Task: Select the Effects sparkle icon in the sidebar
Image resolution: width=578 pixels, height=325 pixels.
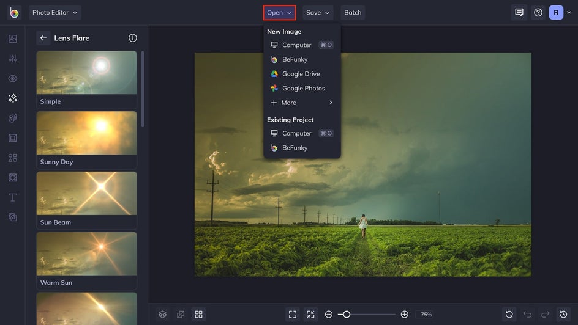Action: [12, 98]
